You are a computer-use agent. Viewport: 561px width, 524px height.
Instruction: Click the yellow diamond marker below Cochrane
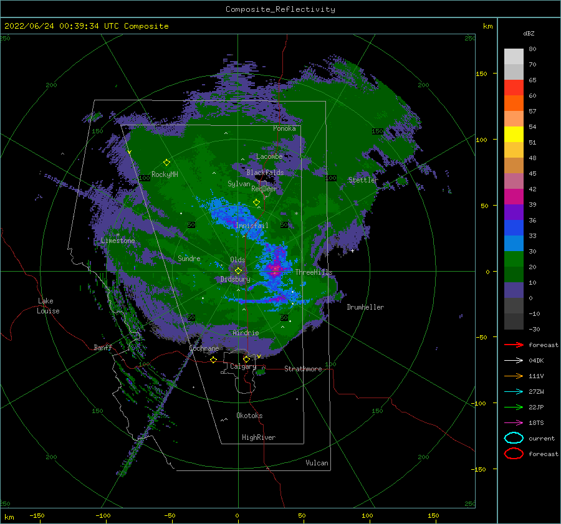(x=214, y=360)
